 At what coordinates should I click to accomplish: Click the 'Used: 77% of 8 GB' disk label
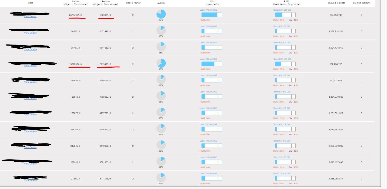(x=208, y=10)
